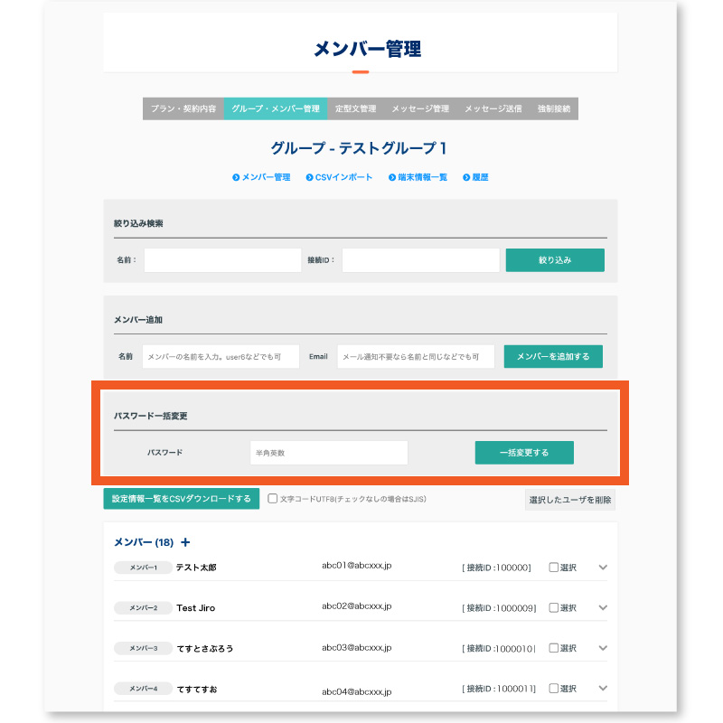Expand the テスト太郎 member row
The image size is (723, 723).
[x=600, y=567]
